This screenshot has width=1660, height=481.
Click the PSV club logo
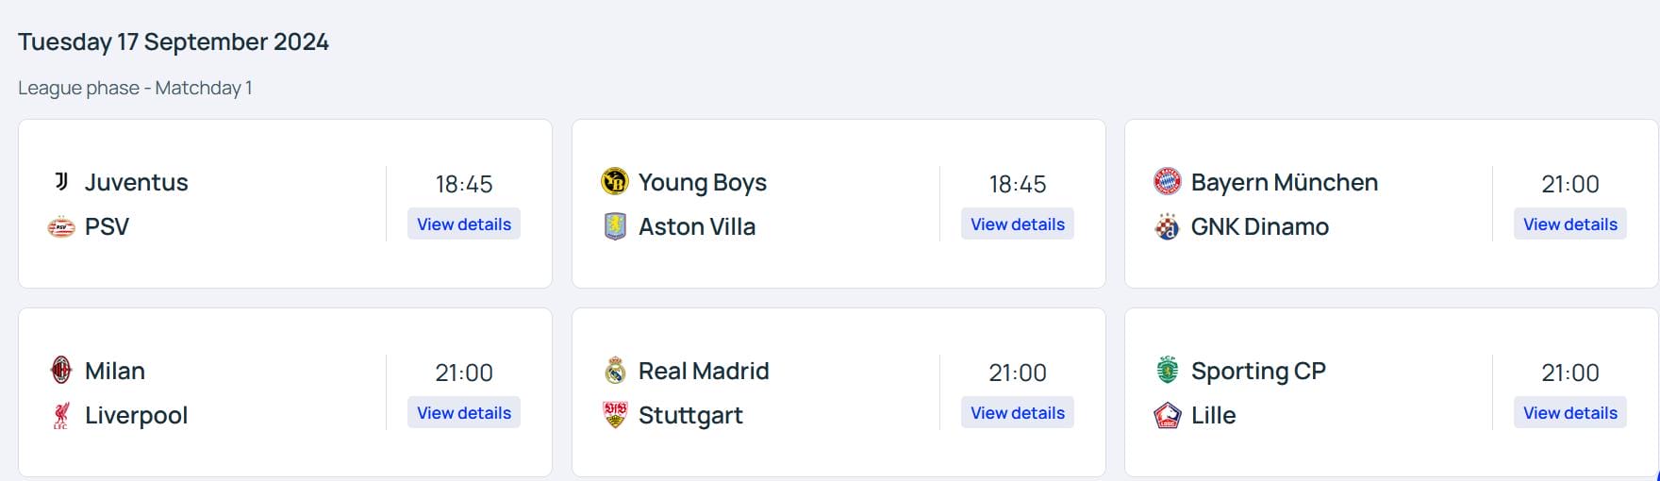61,226
